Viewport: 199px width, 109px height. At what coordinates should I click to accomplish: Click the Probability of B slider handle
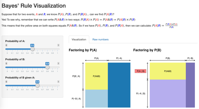[x=47, y=67]
